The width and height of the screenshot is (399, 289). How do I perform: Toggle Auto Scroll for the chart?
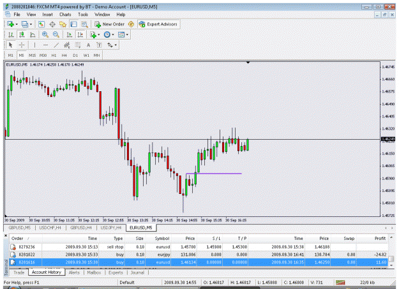coord(69,34)
